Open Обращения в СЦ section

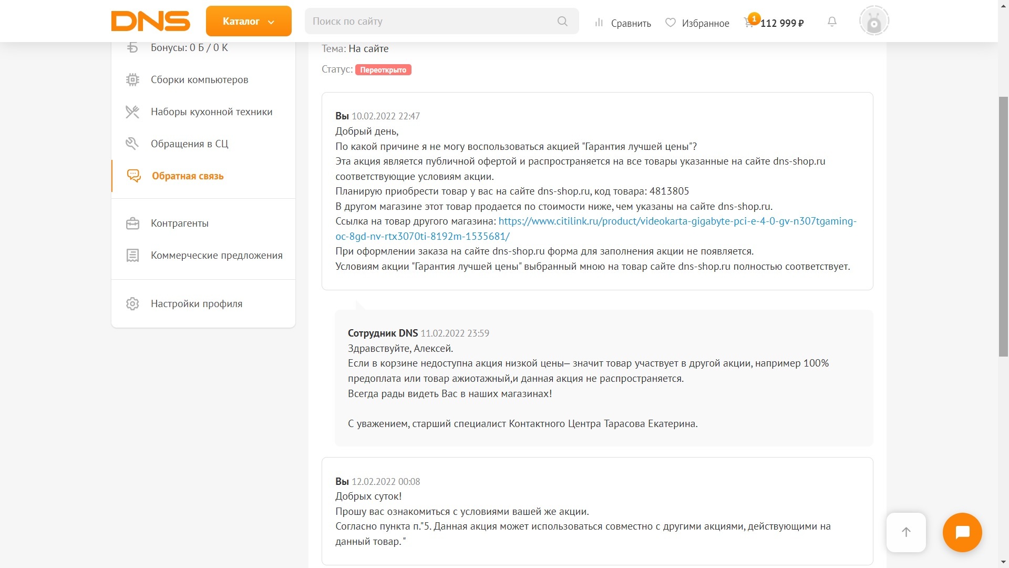click(x=189, y=144)
